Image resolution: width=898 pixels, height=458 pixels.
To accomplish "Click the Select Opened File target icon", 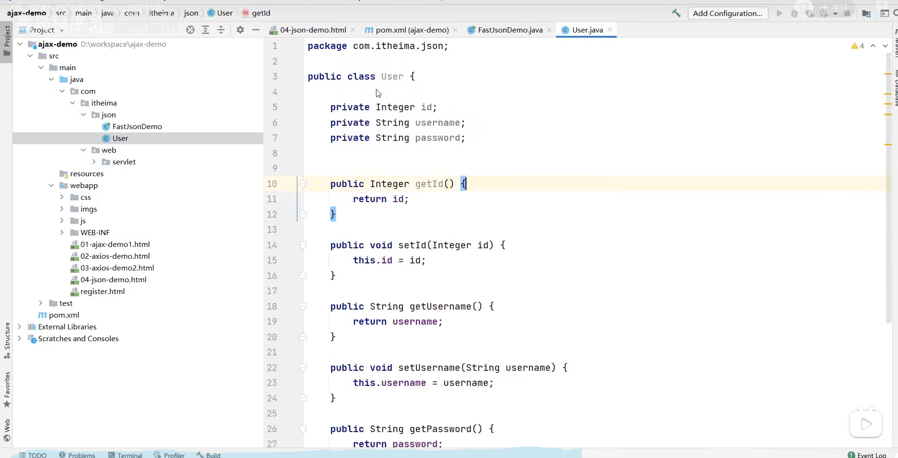I will point(190,30).
